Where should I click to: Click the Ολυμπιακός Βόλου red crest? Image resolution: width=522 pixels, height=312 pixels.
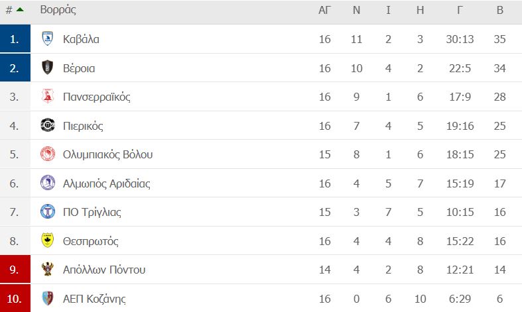click(48, 154)
